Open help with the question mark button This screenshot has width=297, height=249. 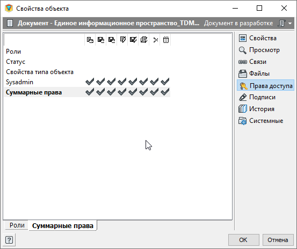(9, 240)
